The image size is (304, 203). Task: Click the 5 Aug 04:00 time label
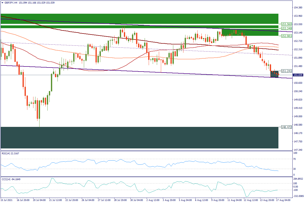point(185,200)
